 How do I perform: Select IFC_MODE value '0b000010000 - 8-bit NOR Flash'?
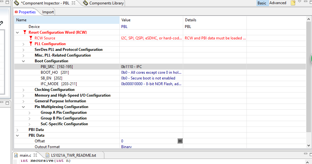[151, 84]
